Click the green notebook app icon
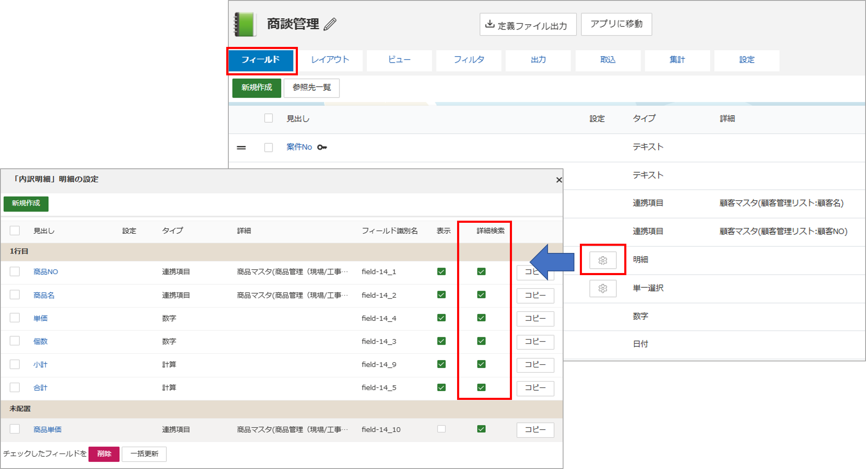866x469 pixels. click(x=245, y=24)
